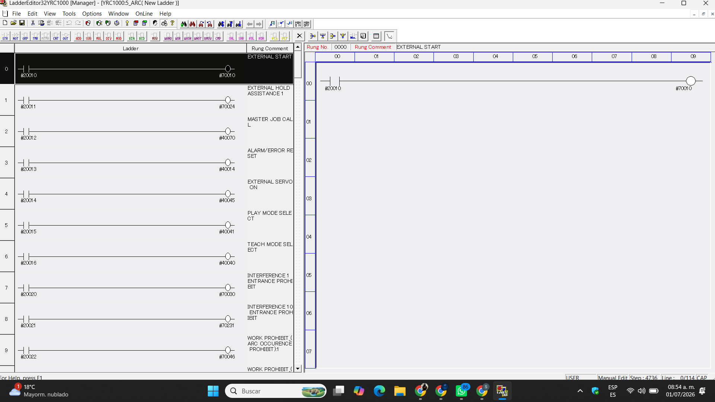Viewport: 715px width, 402px height.
Task: Click the Rung No. field 0000
Action: tap(340, 47)
